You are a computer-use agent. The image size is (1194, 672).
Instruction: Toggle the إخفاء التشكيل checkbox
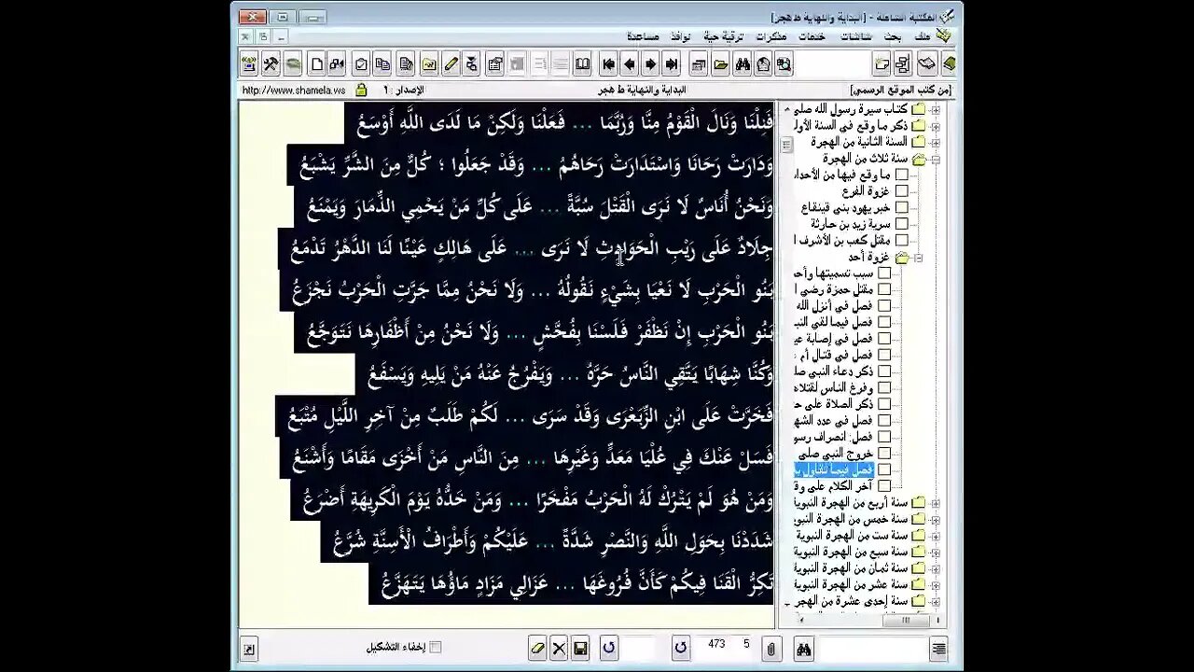[x=435, y=647]
